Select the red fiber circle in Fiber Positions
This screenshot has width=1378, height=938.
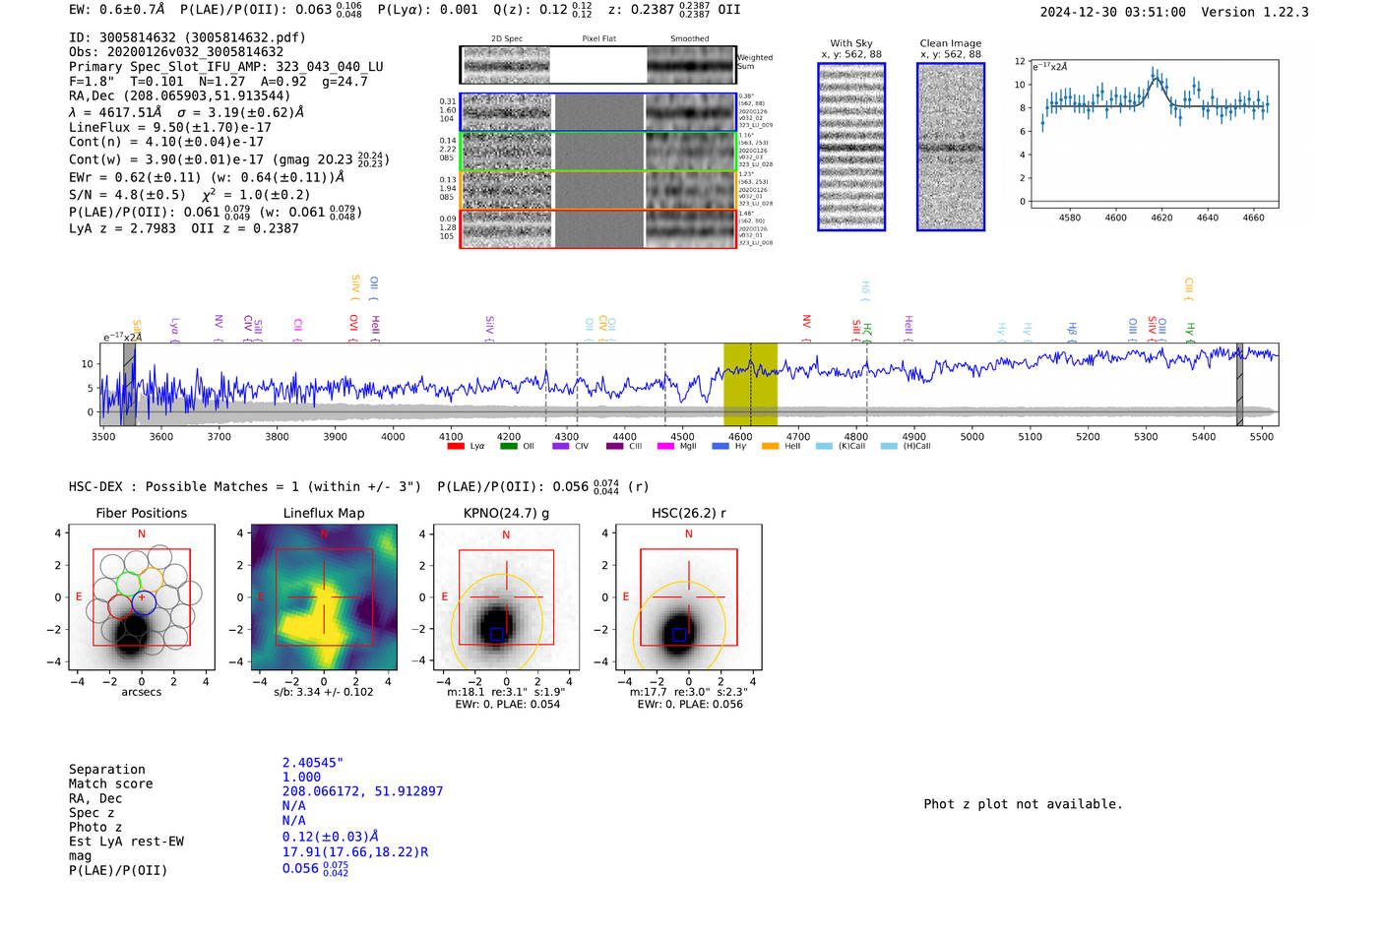coord(120,606)
